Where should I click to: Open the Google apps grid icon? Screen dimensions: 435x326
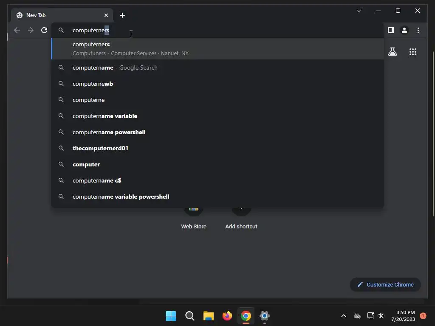[x=413, y=52]
